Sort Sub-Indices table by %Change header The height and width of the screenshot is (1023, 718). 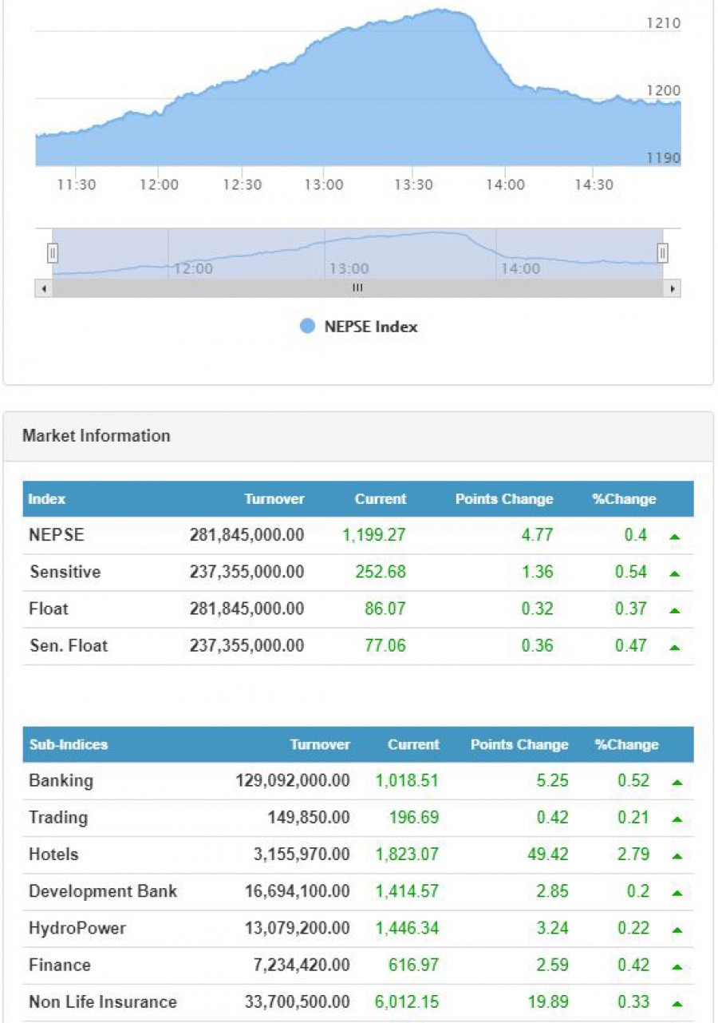(626, 745)
